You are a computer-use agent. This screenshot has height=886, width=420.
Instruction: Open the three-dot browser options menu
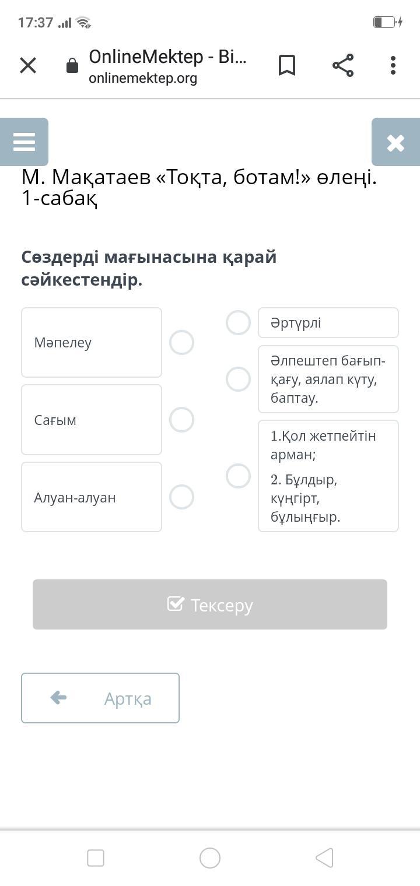(x=393, y=65)
